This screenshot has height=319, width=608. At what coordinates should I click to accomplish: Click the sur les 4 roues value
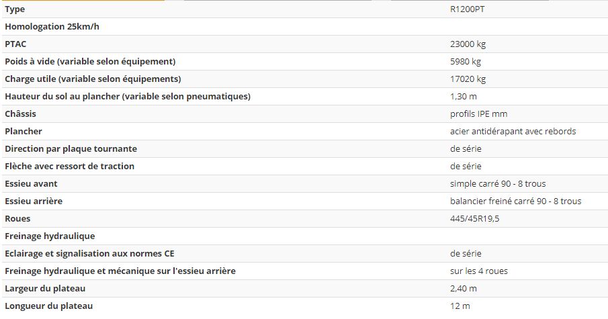479,271
